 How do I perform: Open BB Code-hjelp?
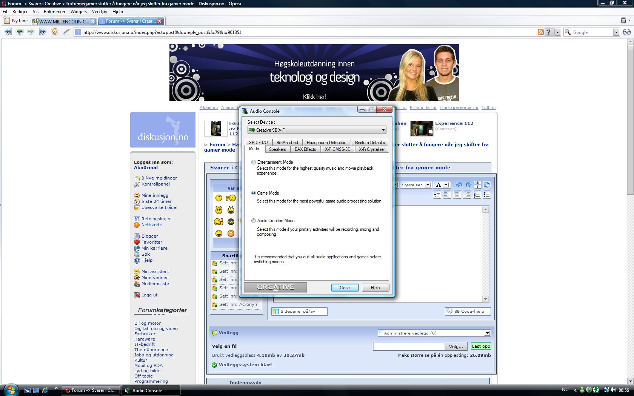point(468,312)
